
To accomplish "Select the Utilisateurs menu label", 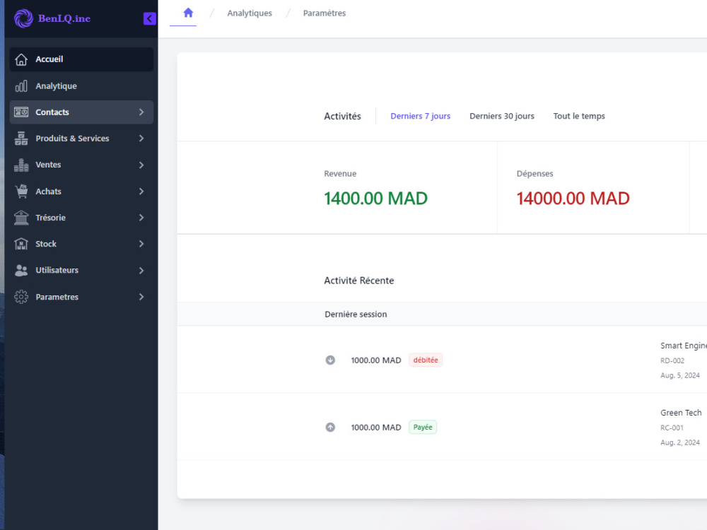I will [x=57, y=271].
